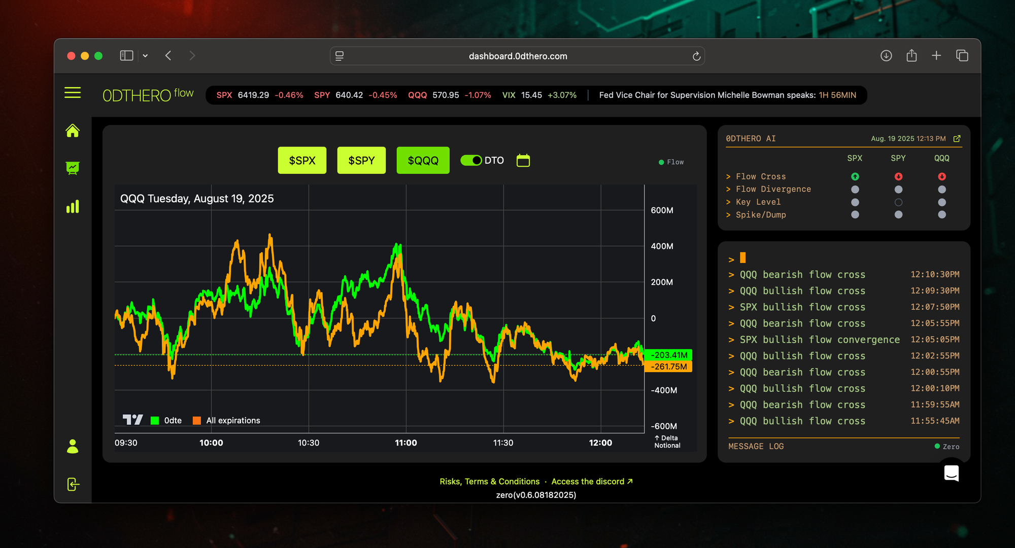Reload the page
This screenshot has height=548, width=1015.
click(696, 56)
